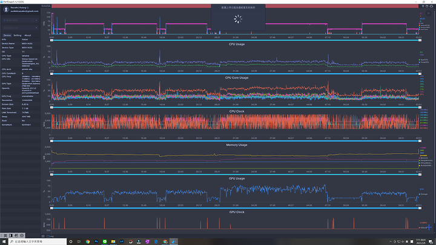
Task: Open the cloud upload icon
Action: pos(431,6)
